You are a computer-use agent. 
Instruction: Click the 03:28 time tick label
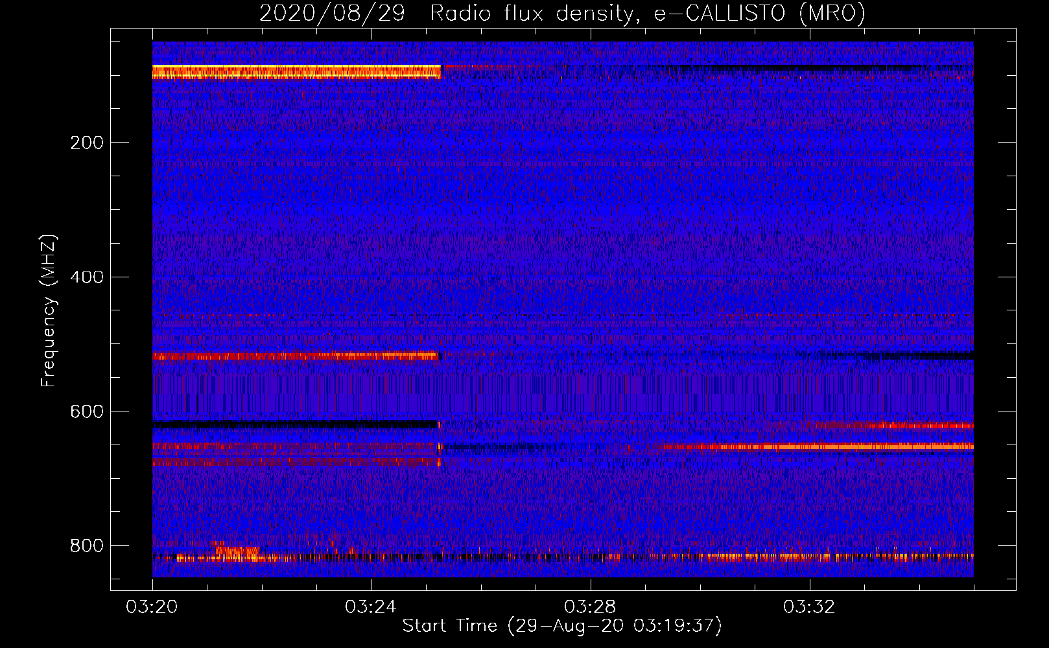click(x=590, y=607)
